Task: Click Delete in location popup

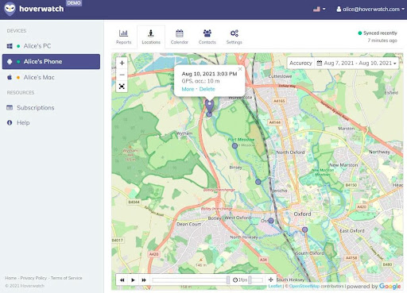Action: (x=207, y=89)
